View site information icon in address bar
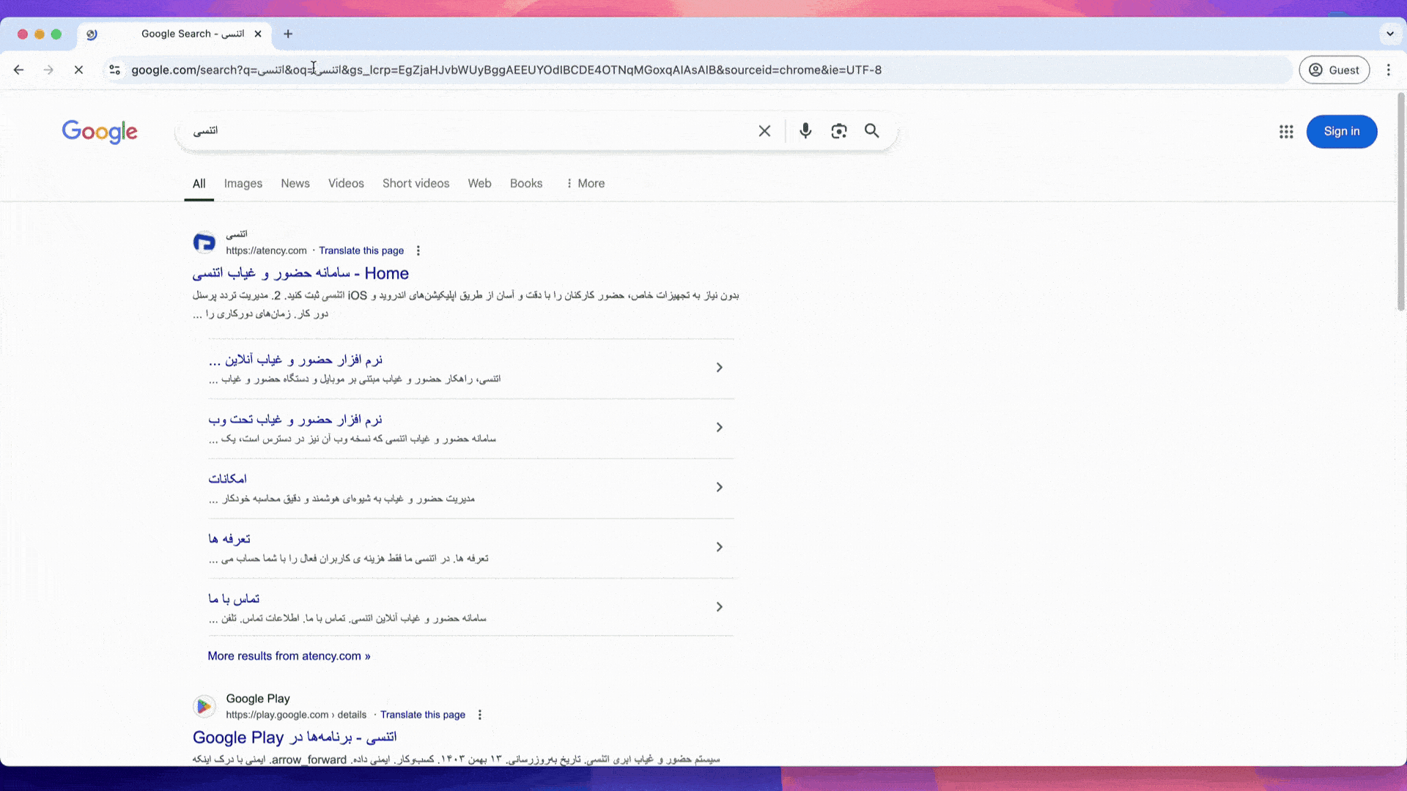 click(114, 70)
